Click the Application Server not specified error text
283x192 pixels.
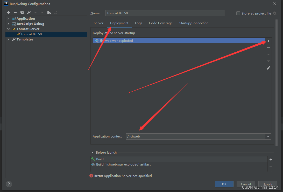coord(128,176)
